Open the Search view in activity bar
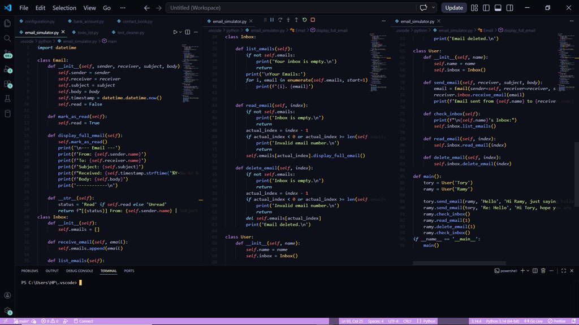 pos(7,38)
